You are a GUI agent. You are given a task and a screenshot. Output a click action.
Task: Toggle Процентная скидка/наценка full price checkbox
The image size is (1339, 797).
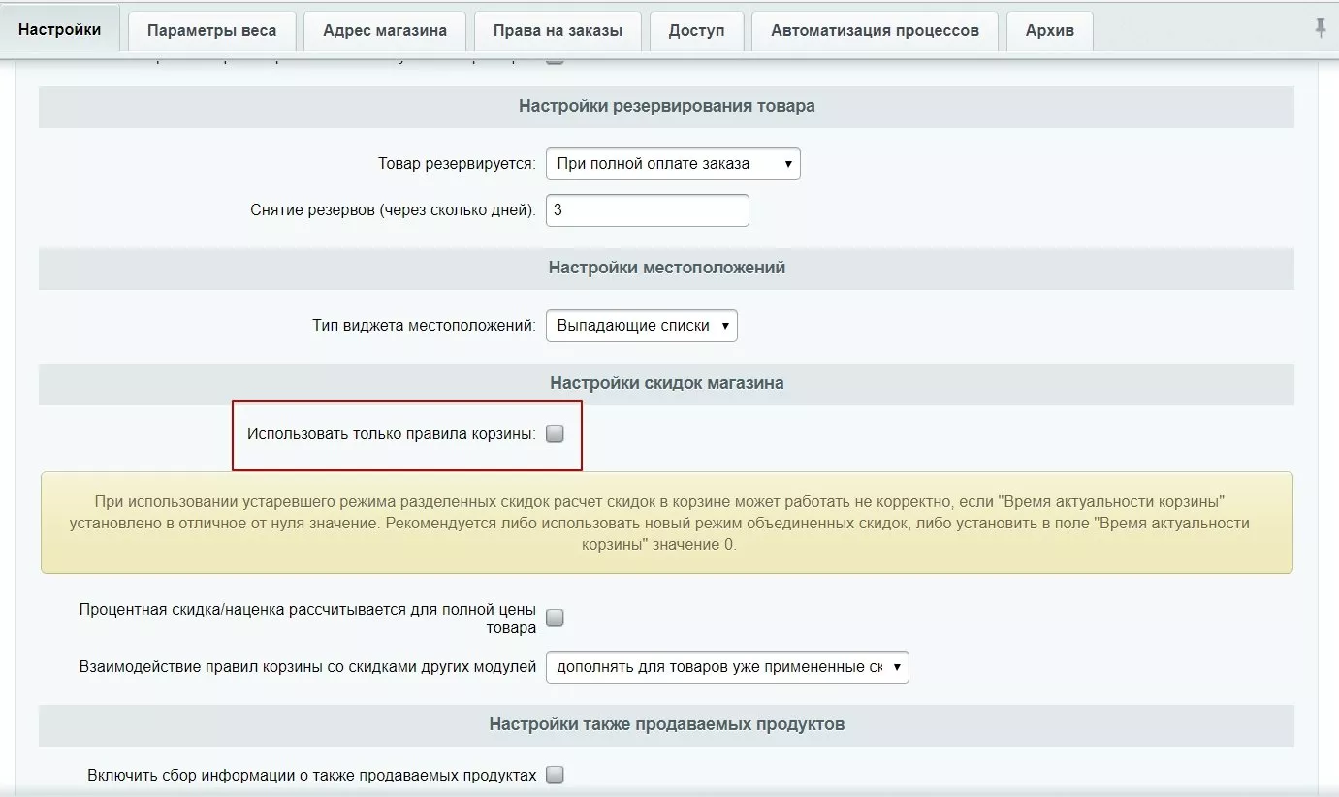click(555, 618)
